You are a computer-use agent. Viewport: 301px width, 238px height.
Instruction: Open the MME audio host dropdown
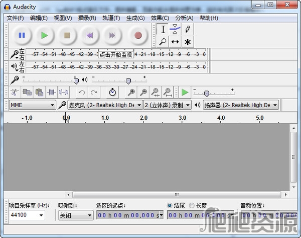32,105
